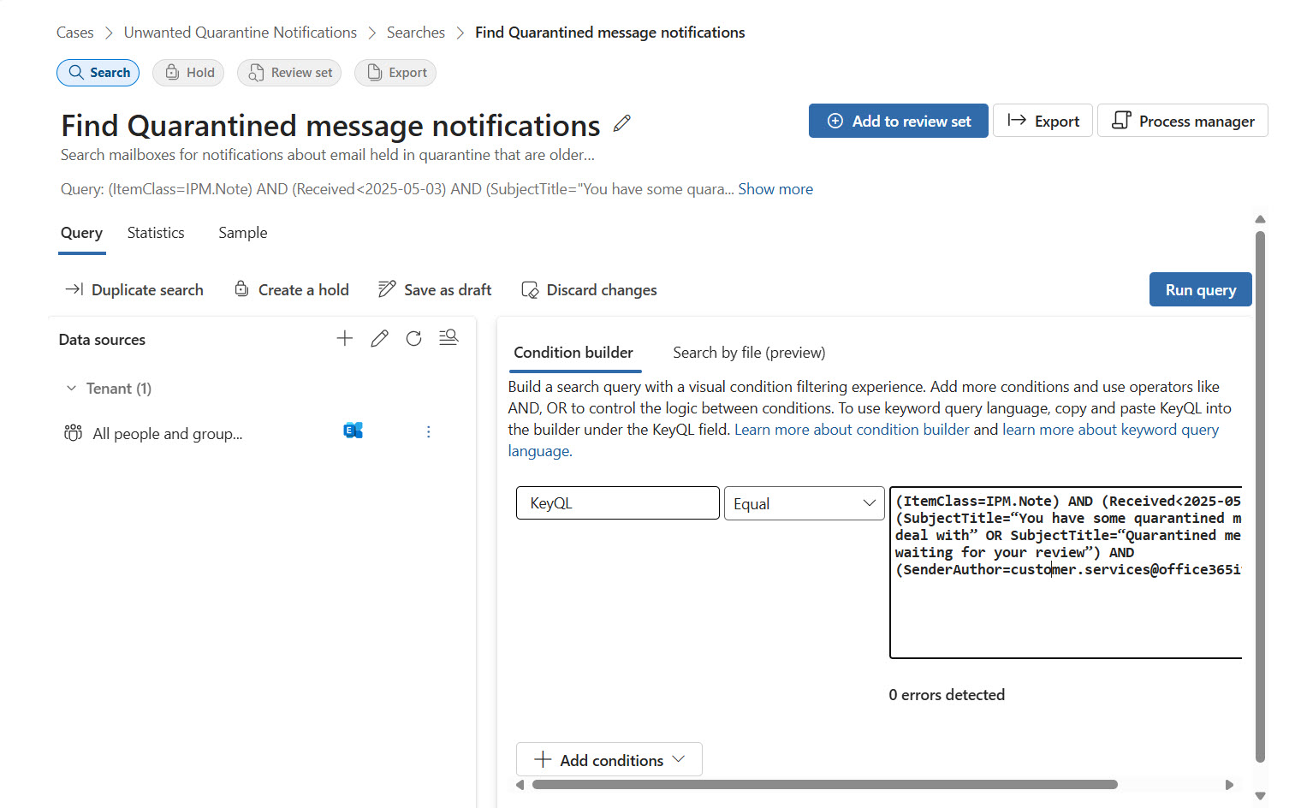Navigate to Unwanted Quarantine Notifications breadcrumb

point(241,33)
